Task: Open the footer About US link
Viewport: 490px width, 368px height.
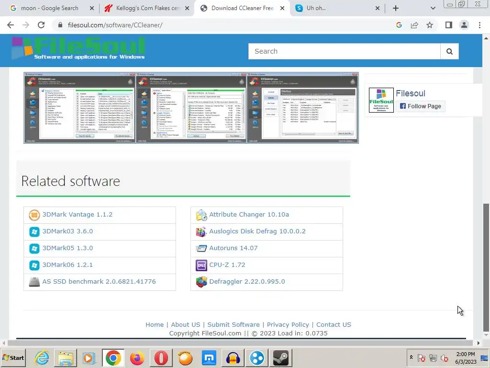Action: pos(185,325)
